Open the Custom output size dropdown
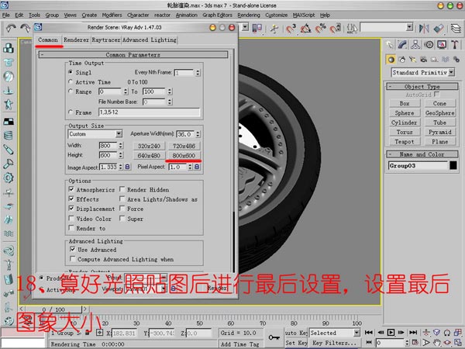 coord(96,133)
